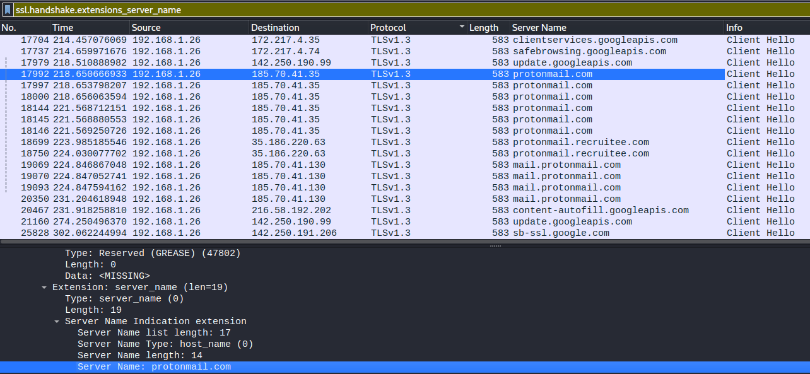
Task: Collapse the Extension: server_name tree node
Action: click(x=44, y=288)
